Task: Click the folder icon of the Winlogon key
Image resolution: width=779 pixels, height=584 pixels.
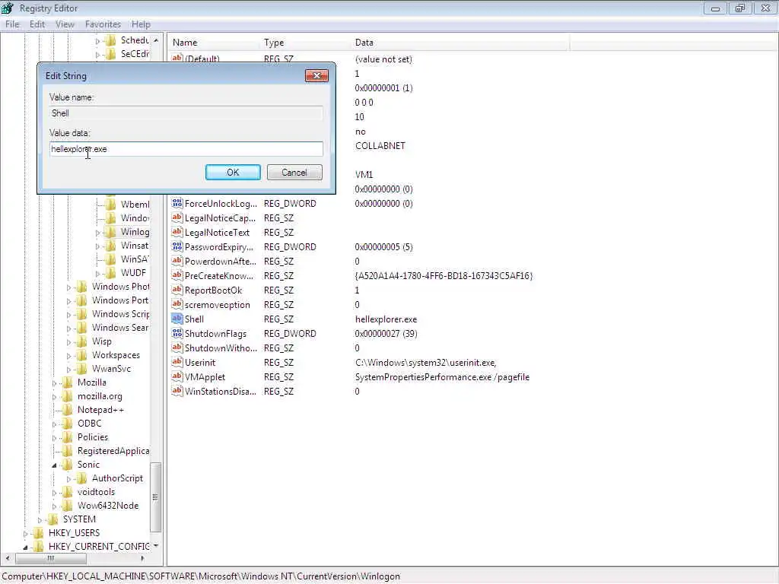Action: (x=111, y=232)
